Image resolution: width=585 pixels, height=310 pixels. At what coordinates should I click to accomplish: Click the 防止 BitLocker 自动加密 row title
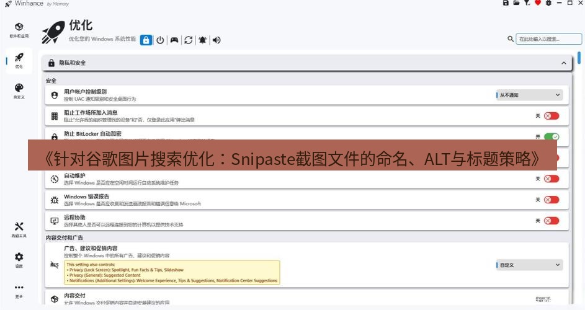pyautogui.click(x=92, y=133)
